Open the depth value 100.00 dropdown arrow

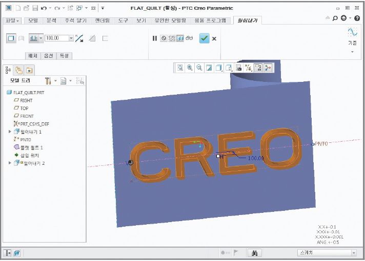click(71, 38)
